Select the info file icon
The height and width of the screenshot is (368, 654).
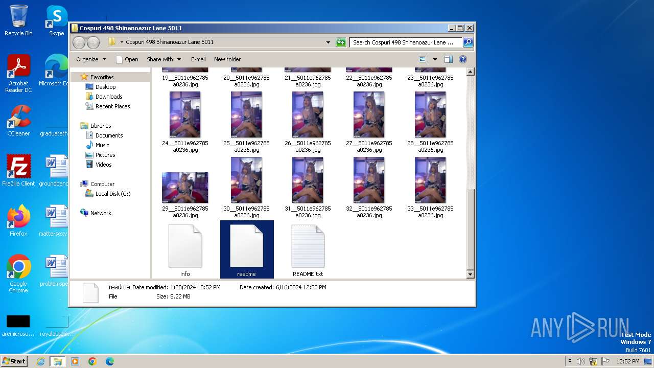click(185, 246)
